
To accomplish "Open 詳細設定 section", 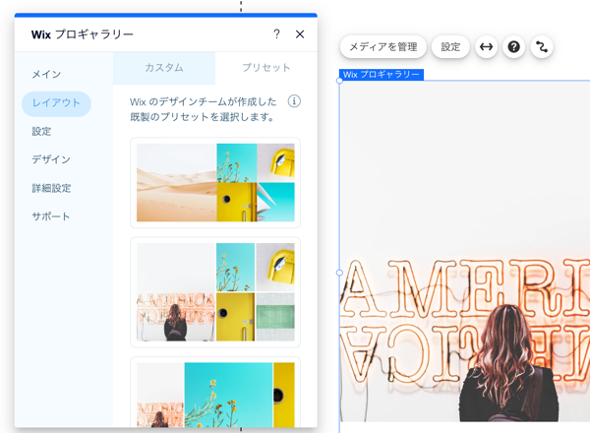I will [51, 188].
